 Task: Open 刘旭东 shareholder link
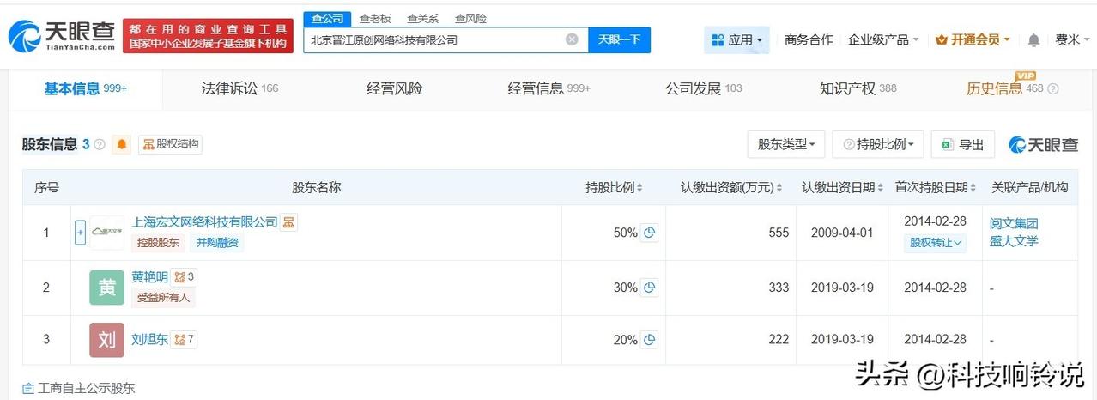pyautogui.click(x=149, y=340)
